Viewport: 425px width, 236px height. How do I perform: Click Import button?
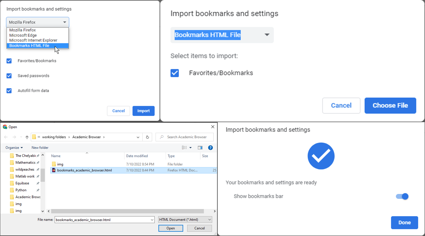point(143,111)
